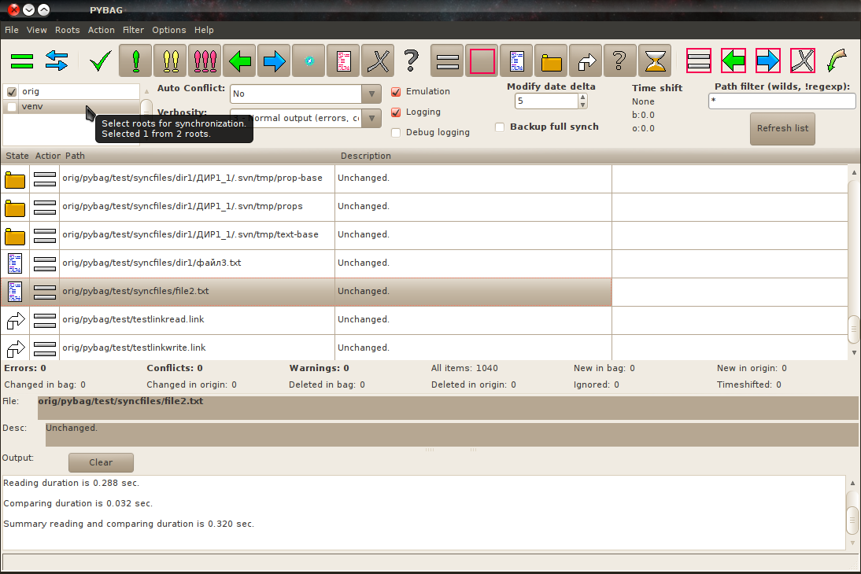This screenshot has width=861, height=574.
Task: Open the Filter menu
Action: tap(133, 30)
